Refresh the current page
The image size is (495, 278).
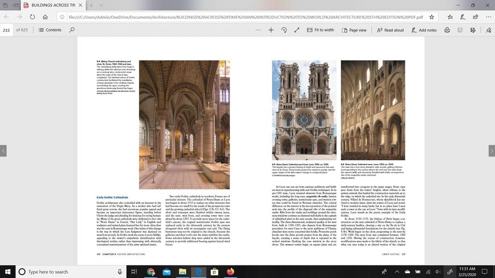pyautogui.click(x=32, y=17)
